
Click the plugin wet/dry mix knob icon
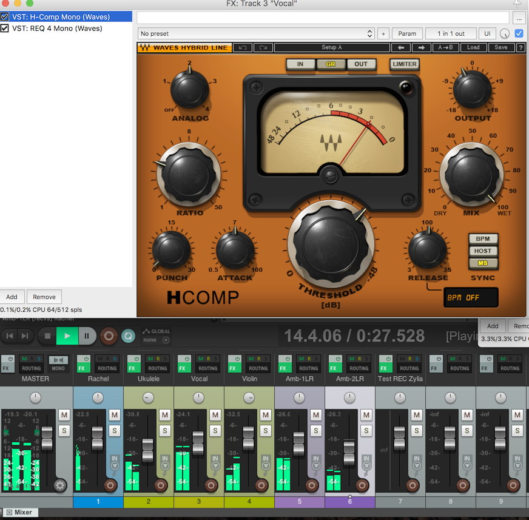click(504, 33)
